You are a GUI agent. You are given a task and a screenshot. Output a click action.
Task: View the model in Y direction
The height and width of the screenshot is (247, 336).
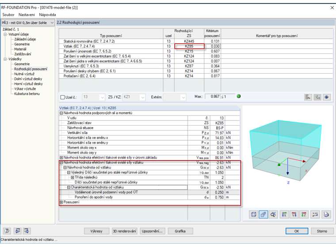[294, 214]
